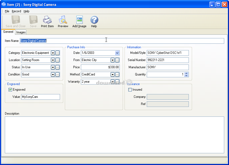Expand the Condition dropdown arrow
The image size is (229, 165).
[53, 74]
